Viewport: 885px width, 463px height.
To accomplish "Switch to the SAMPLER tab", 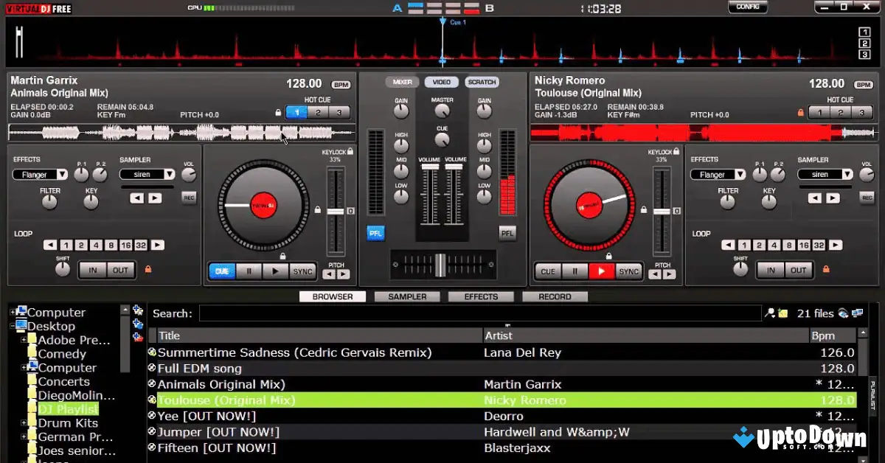I will (x=407, y=296).
